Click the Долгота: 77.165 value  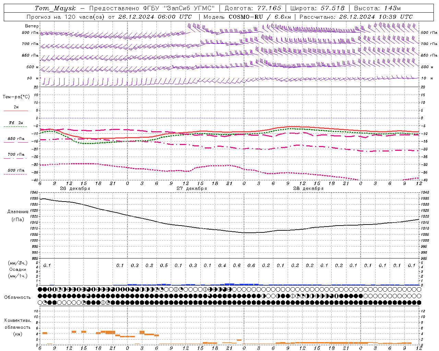[253, 8]
